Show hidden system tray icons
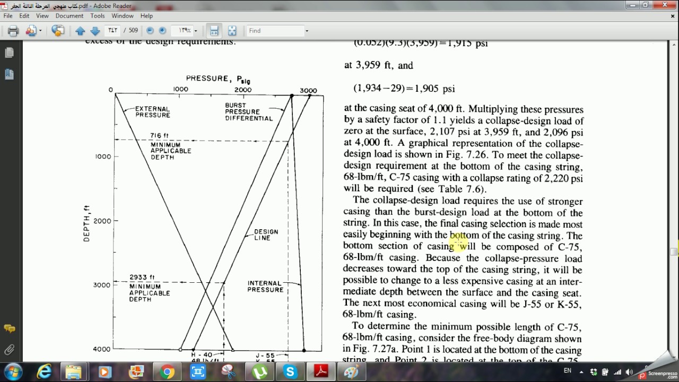 (x=581, y=372)
